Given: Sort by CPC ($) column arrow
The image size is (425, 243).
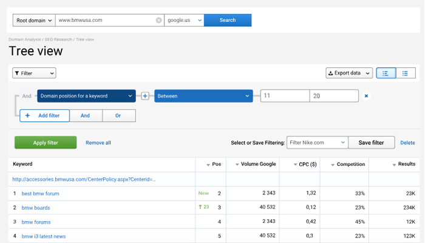Looking at the screenshot, I should click(296, 165).
